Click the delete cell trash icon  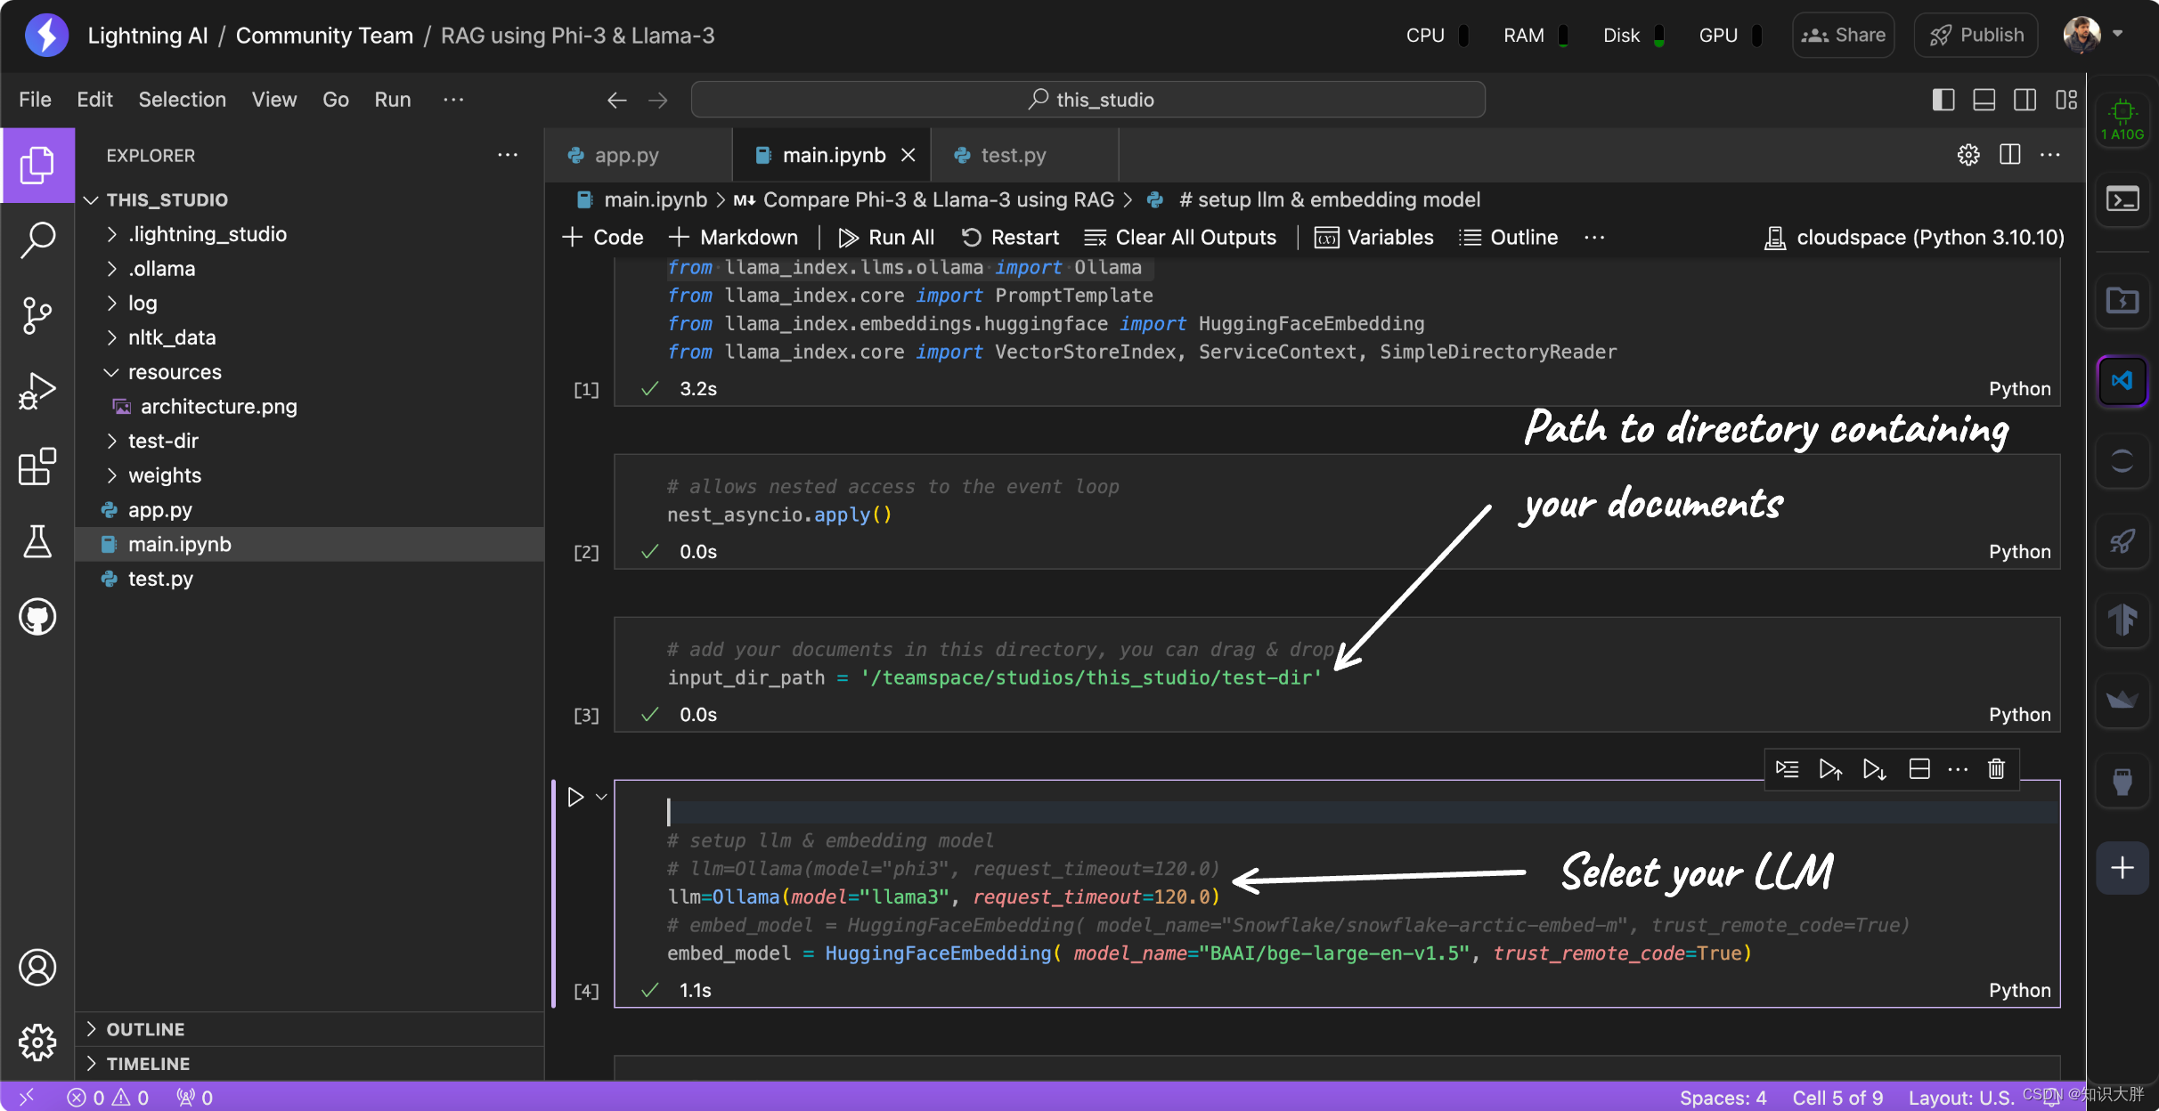click(1996, 769)
